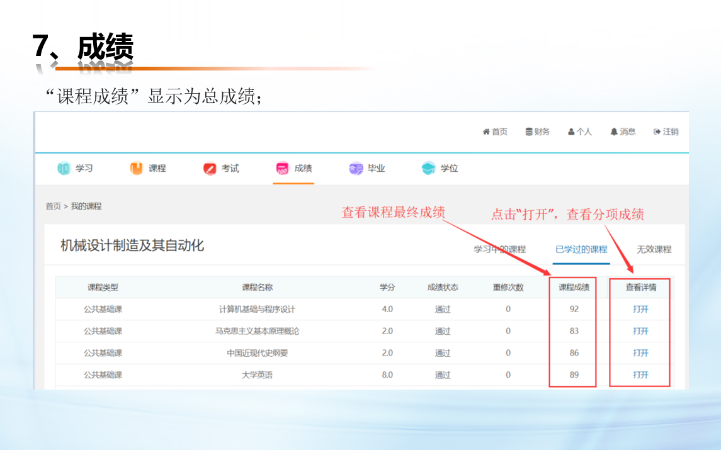Switch to 学习中的课程 tab
The height and width of the screenshot is (450, 721).
[x=499, y=249]
